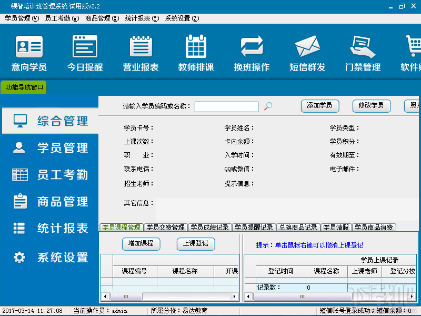Viewport: 421px width, 316px height.
Task: Switch to the 兑换商品记录 tab
Action: click(298, 228)
